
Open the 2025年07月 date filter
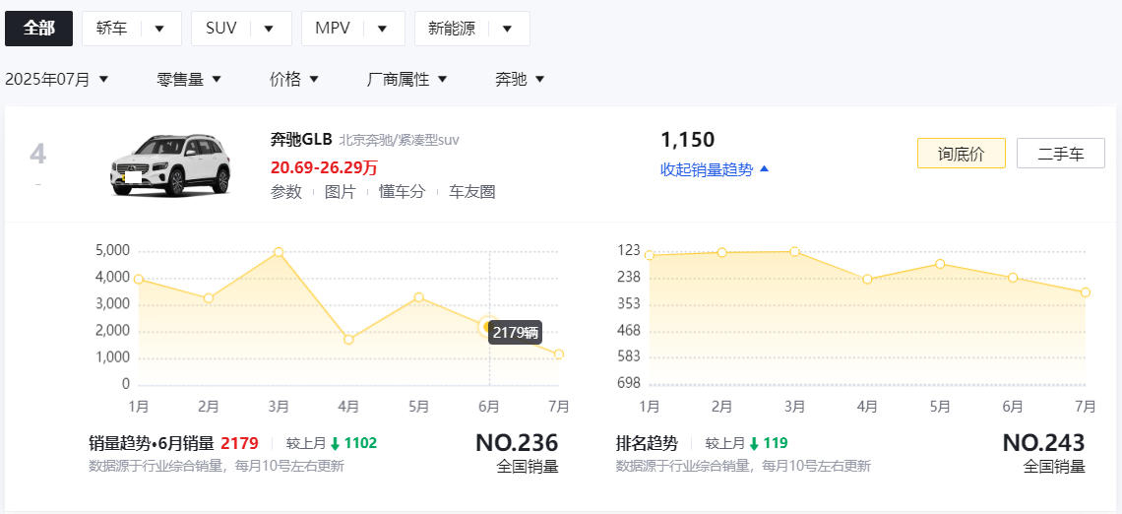[56, 80]
